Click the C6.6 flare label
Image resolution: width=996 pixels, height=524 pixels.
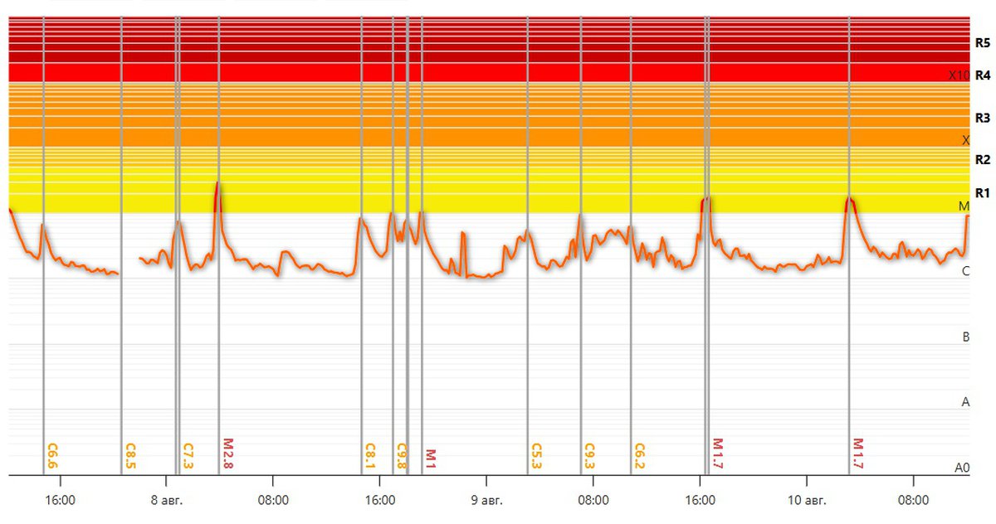point(52,455)
